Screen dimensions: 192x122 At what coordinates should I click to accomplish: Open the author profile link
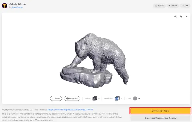17,7
